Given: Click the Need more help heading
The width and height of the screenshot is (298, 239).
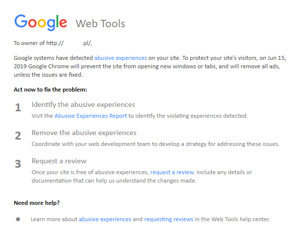Looking at the screenshot, I should tap(37, 203).
